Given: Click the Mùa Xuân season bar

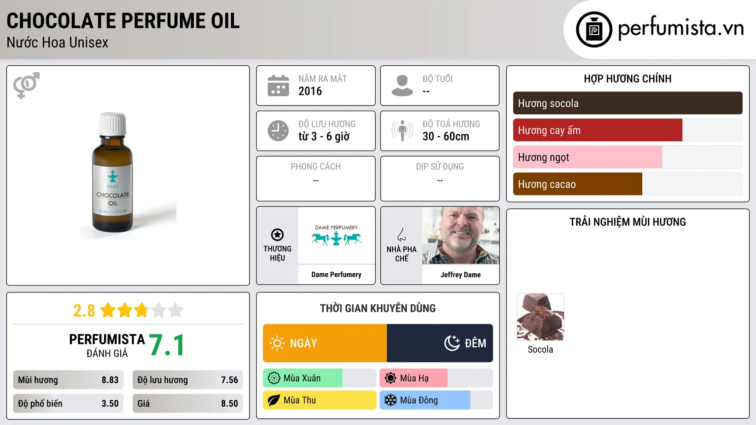Looking at the screenshot, I should (x=320, y=378).
